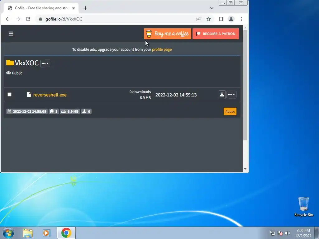The height and width of the screenshot is (239, 319).
Task: Open the Gofile hamburger menu
Action: tap(11, 34)
